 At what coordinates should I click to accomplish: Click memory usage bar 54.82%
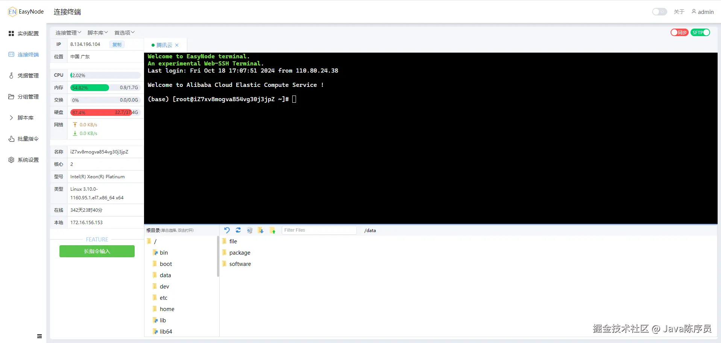105,88
